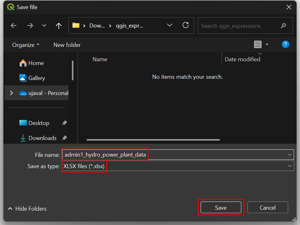Click the qgis_expr... breadcrumb segment
This screenshot has height=225, width=300.
click(x=129, y=25)
